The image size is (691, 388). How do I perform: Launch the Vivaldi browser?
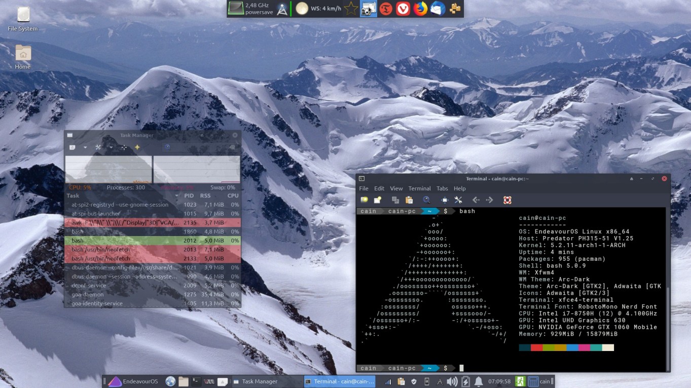403,9
